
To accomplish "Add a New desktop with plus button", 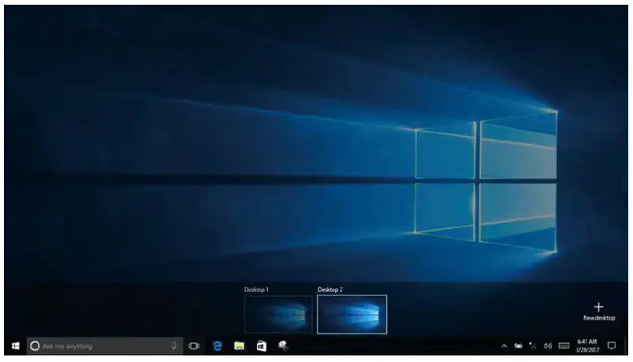I will [x=598, y=311].
